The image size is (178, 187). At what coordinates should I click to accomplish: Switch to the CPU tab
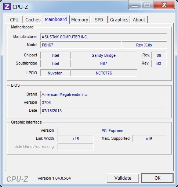tap(14, 20)
